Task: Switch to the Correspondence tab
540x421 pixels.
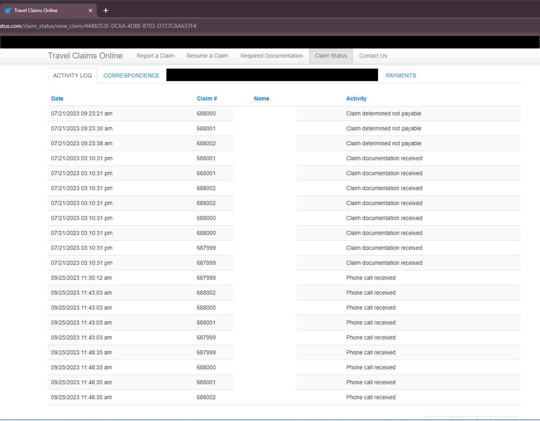Action: coord(131,76)
